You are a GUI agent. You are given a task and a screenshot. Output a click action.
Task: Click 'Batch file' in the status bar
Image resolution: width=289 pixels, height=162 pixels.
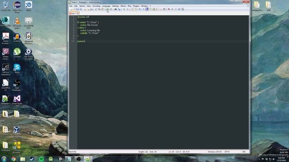[72, 152]
